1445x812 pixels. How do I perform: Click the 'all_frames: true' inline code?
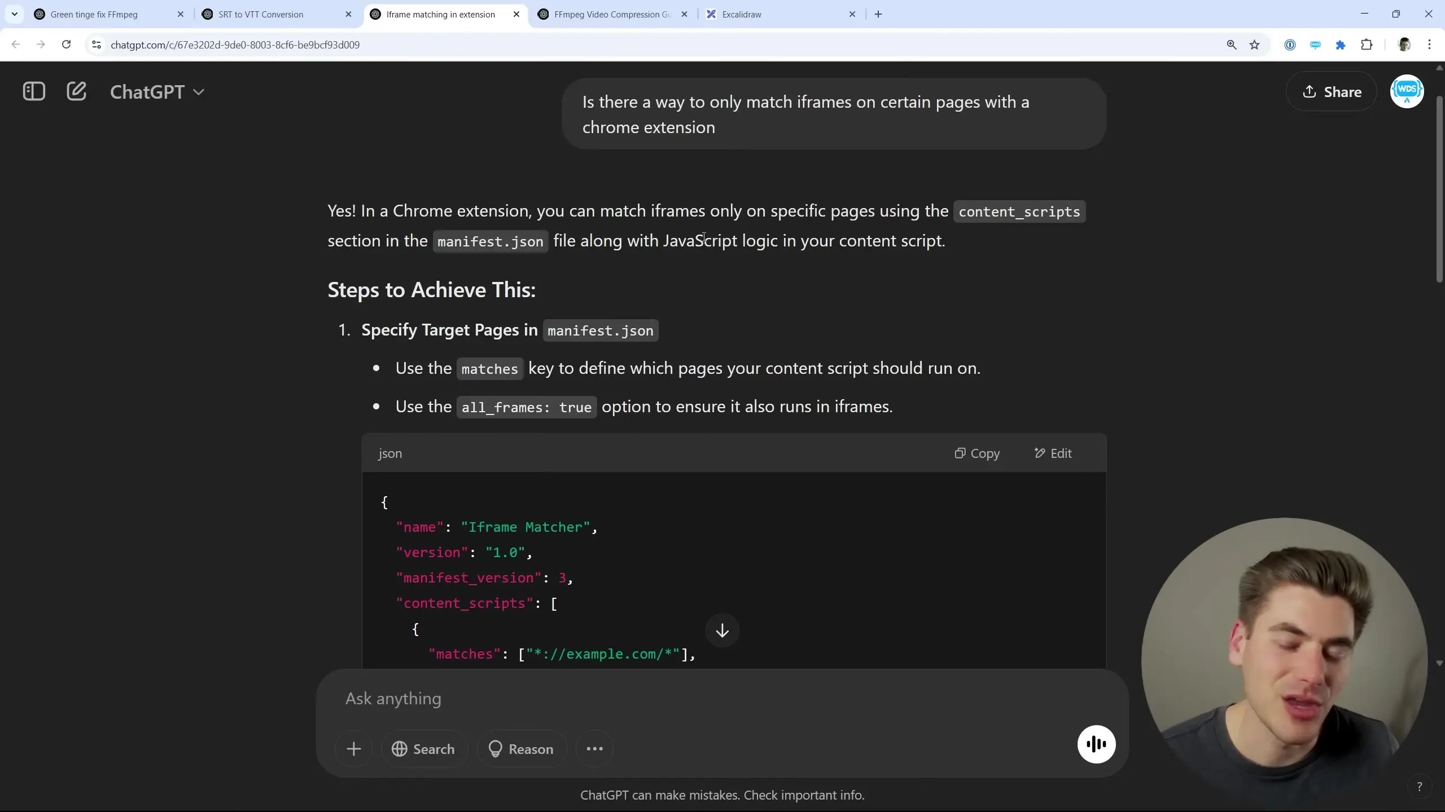coord(526,407)
